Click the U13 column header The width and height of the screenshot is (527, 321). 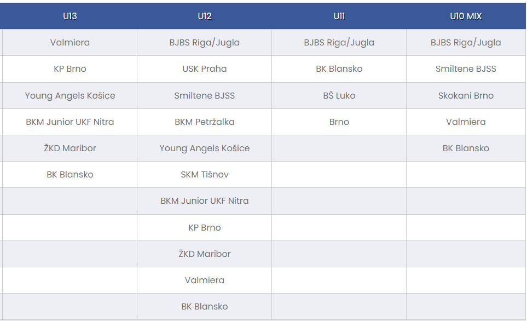70,16
